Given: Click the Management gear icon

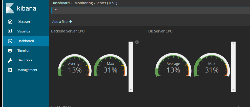Looking at the screenshot, I should coord(10,70).
